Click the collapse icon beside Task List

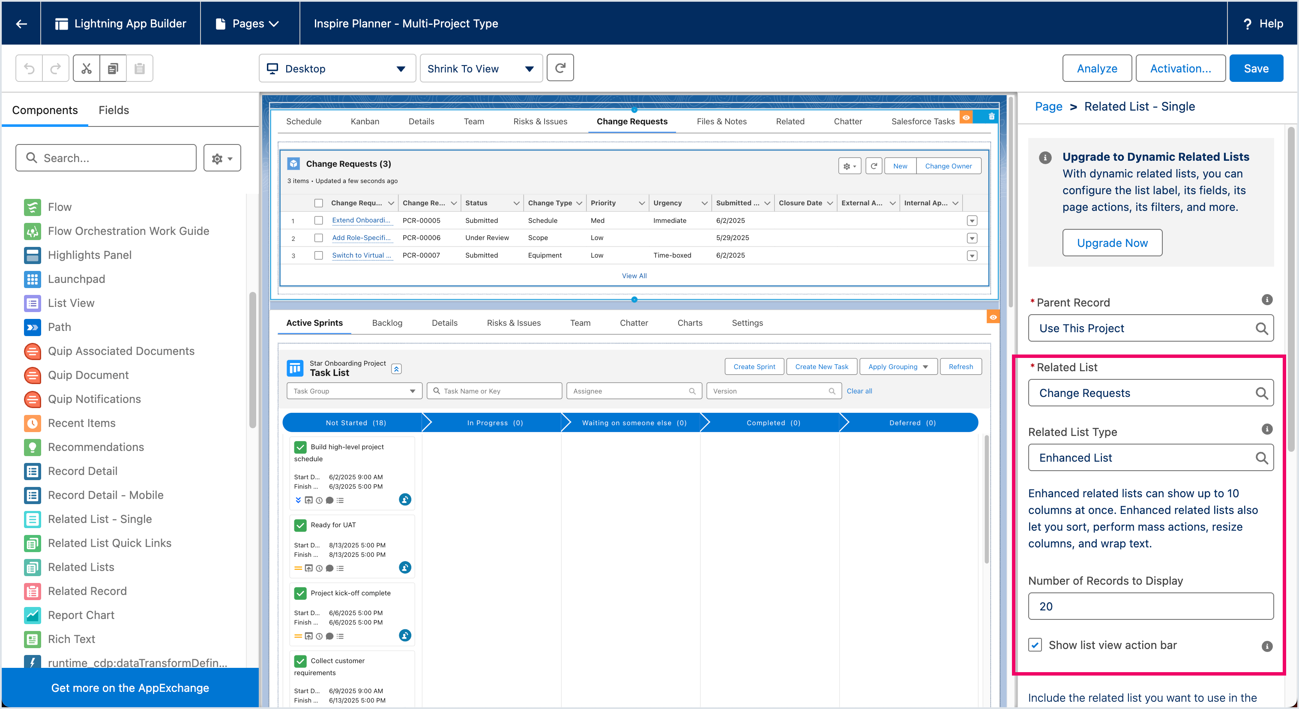[396, 369]
